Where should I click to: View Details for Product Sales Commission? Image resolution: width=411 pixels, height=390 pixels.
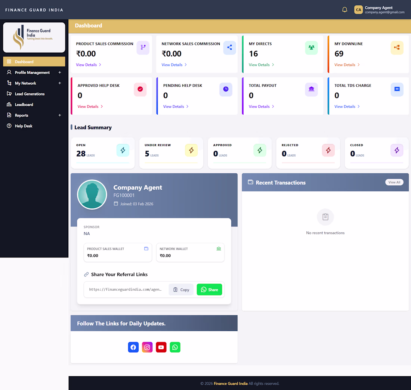coord(89,65)
